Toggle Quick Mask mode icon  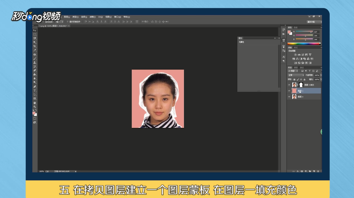tap(35, 119)
